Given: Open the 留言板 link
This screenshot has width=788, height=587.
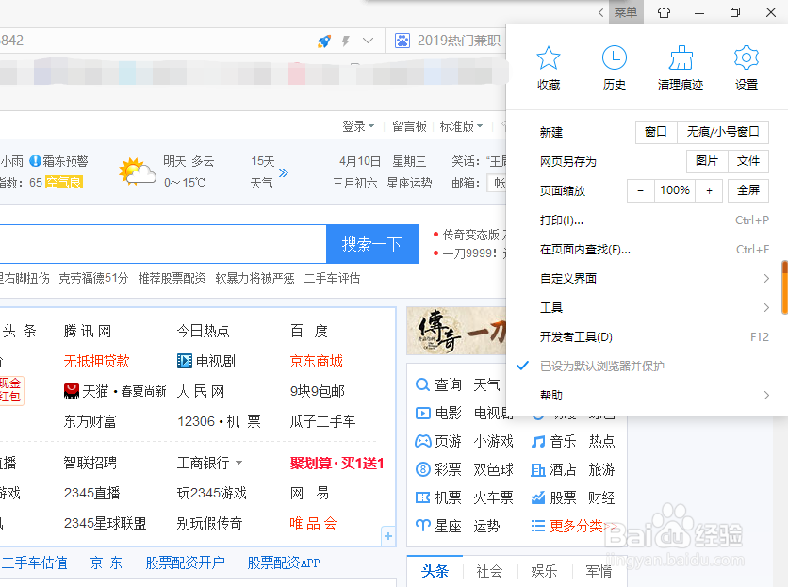Looking at the screenshot, I should [x=410, y=126].
